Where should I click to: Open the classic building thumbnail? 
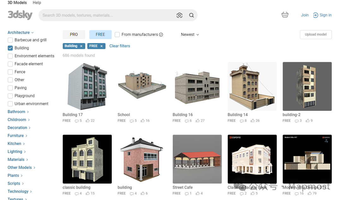tap(87, 159)
